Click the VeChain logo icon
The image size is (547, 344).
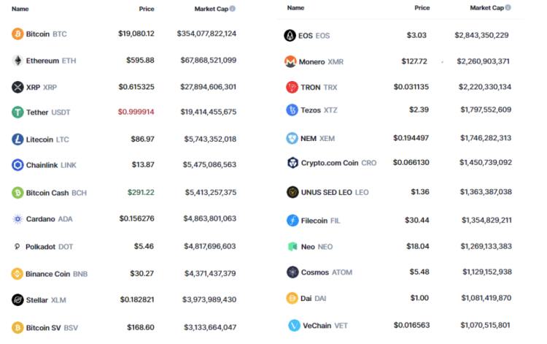[294, 326]
